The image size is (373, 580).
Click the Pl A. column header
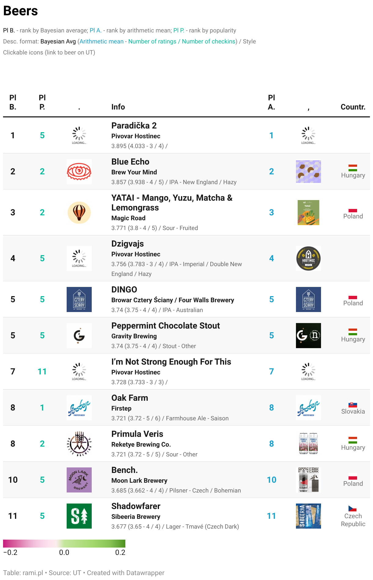pos(271,102)
